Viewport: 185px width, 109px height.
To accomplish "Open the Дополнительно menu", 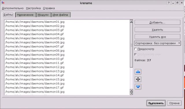I will tap(13, 8).
